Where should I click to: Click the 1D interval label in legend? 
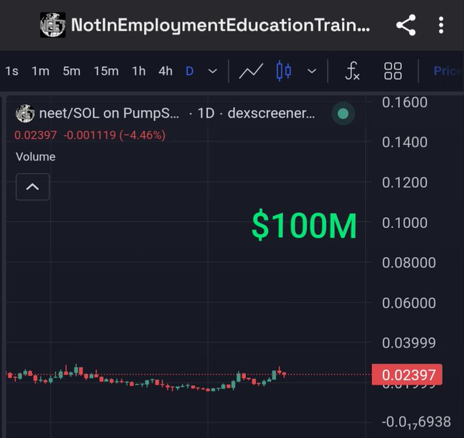[206, 113]
